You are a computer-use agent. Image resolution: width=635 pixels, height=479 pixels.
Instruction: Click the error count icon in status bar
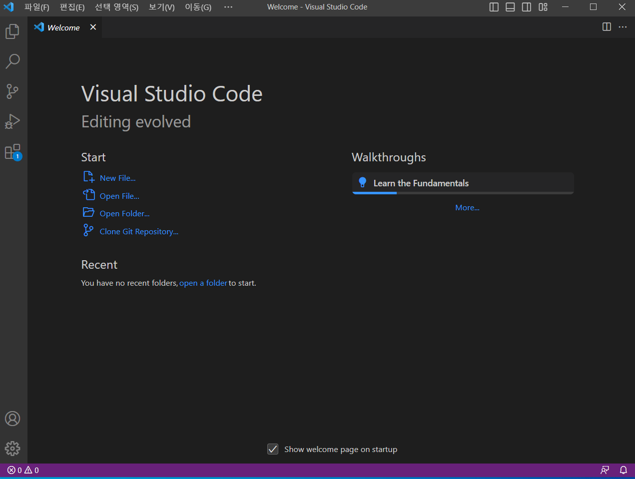point(11,470)
